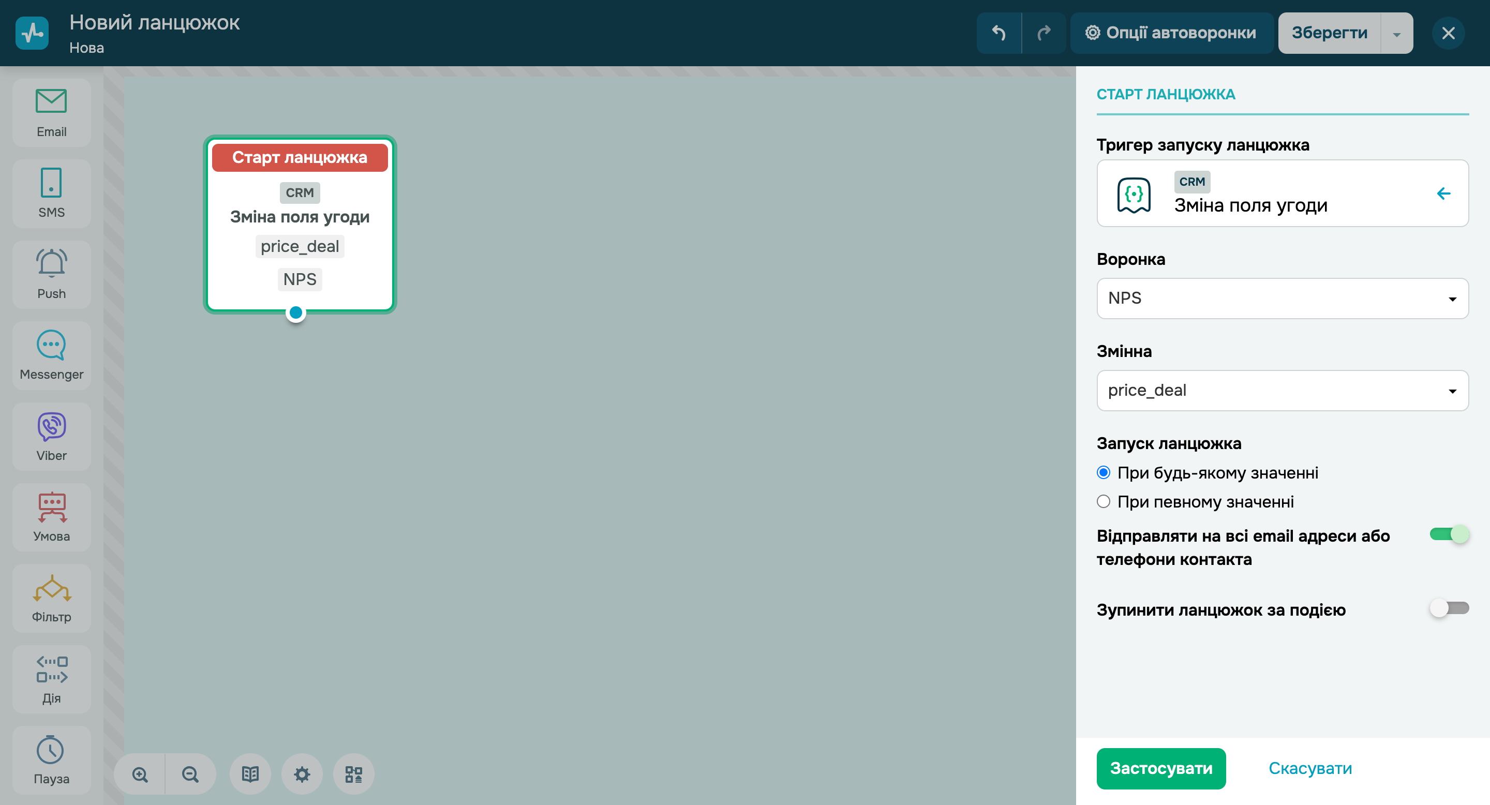Click the zoom in magnifier icon
Screen dimensions: 1490x805
140,774
